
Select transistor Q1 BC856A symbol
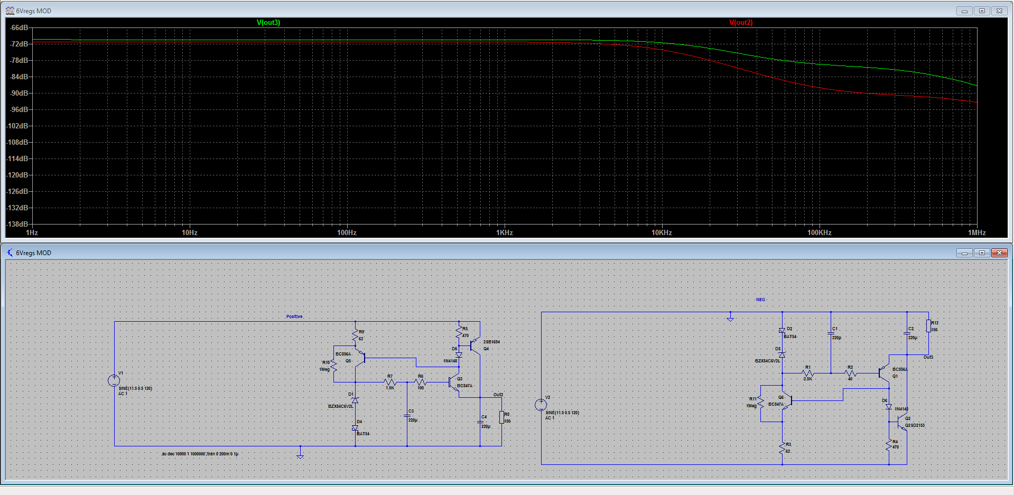pos(883,373)
